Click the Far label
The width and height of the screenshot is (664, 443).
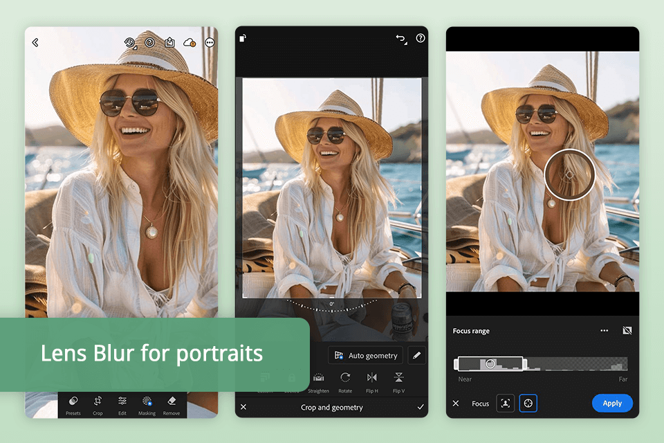click(x=623, y=379)
